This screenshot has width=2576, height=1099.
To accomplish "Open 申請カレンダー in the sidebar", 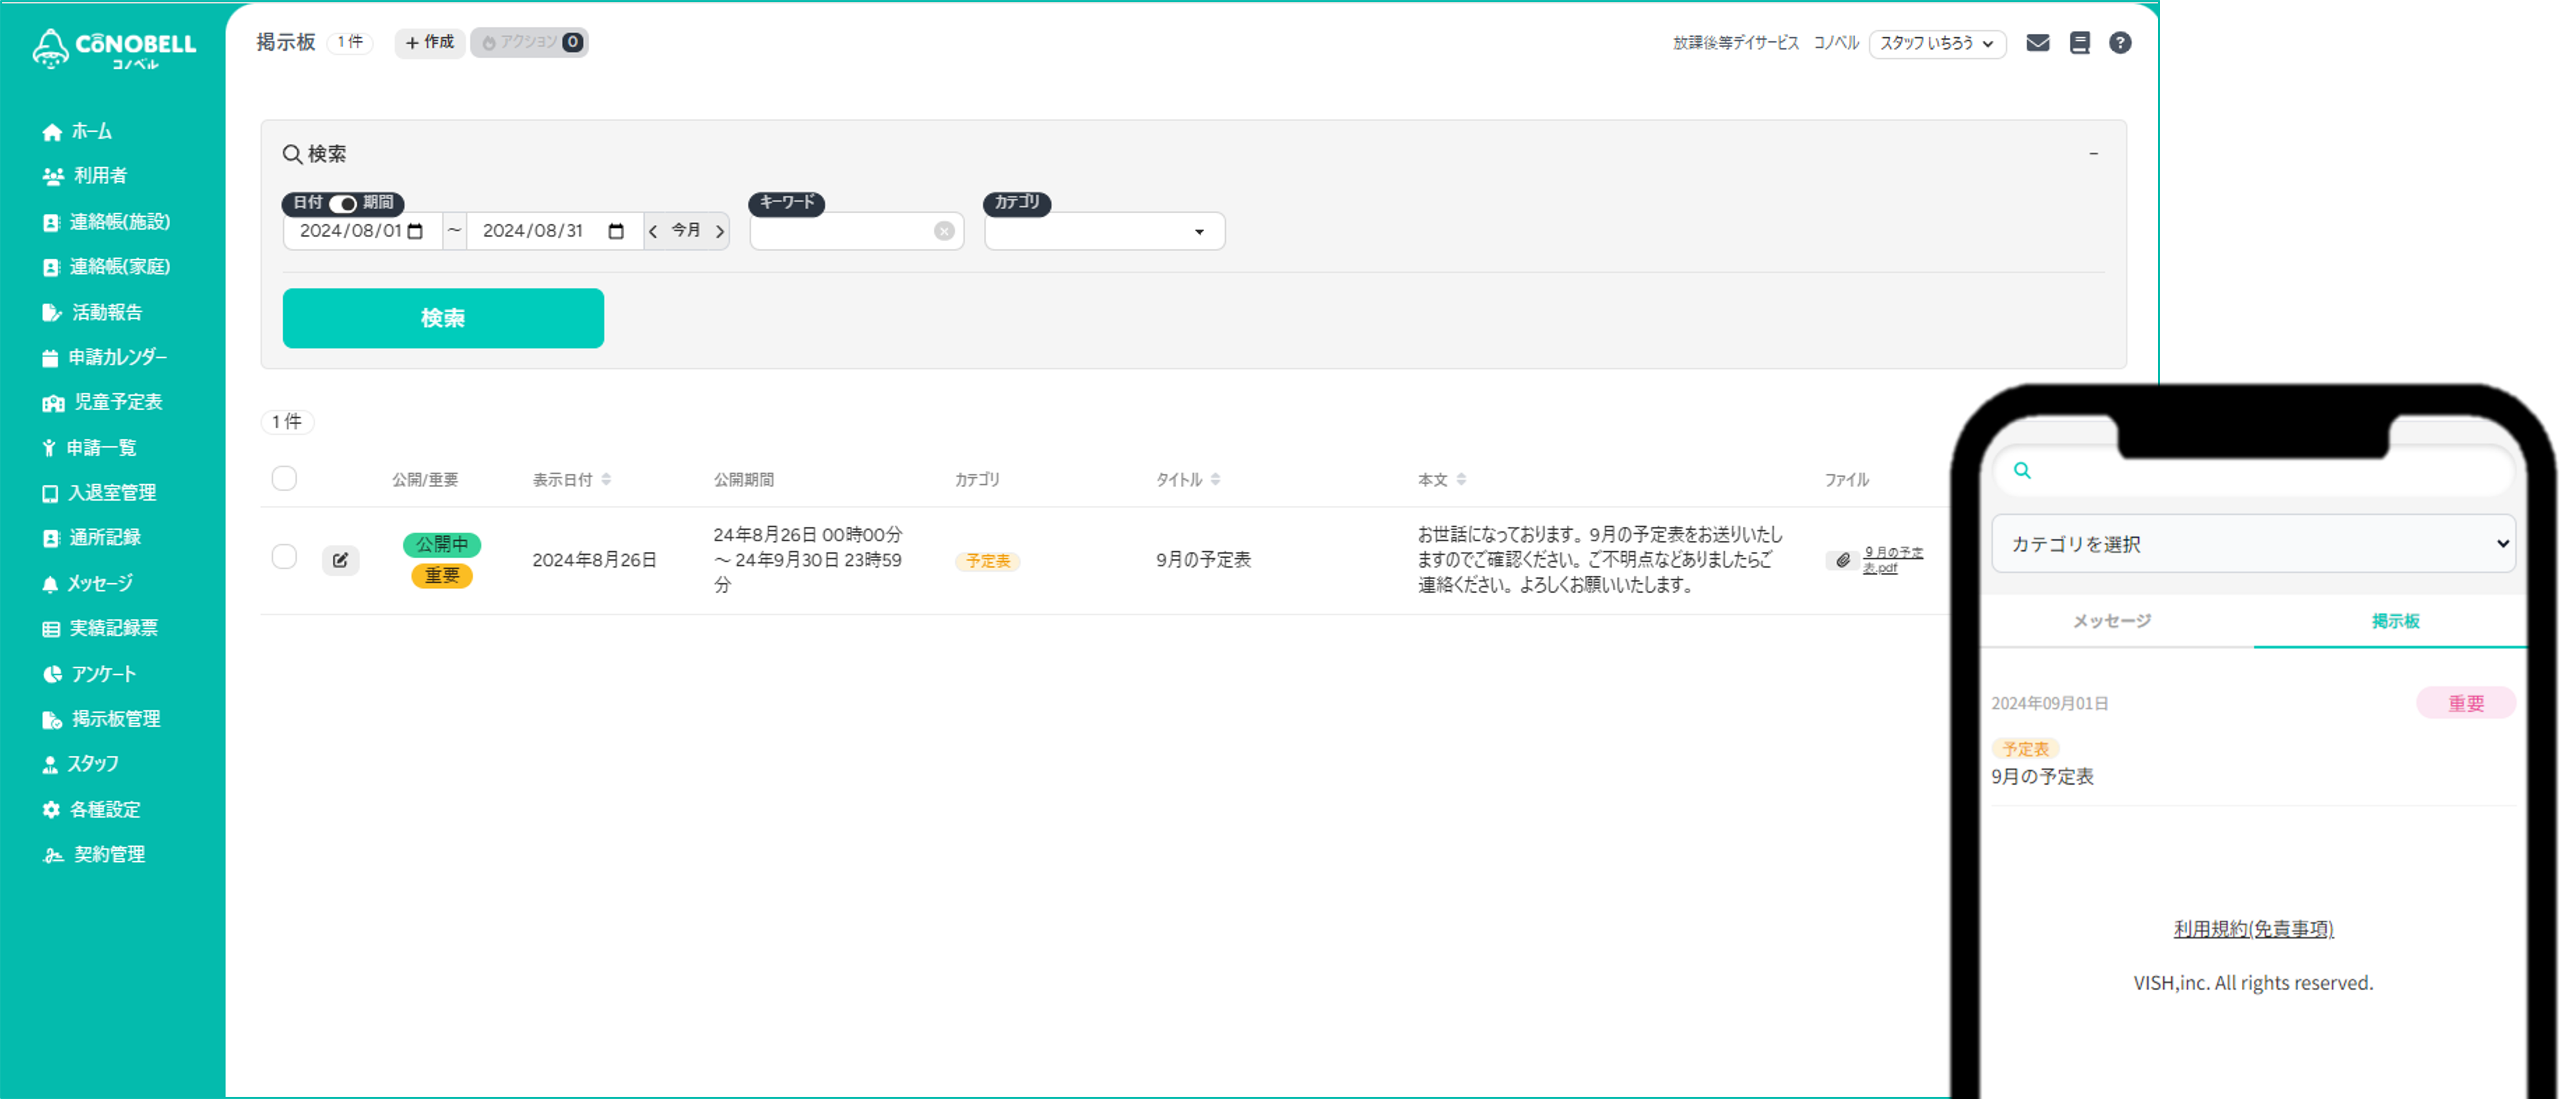I will coord(104,357).
